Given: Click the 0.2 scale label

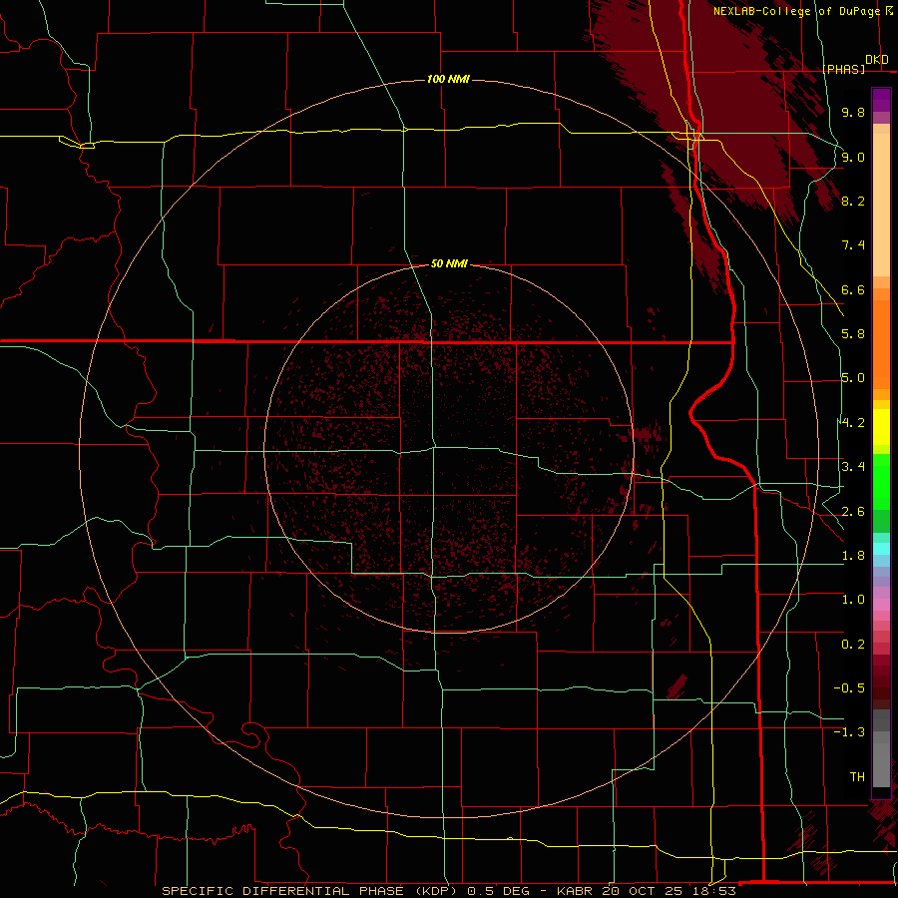Looking at the screenshot, I should pyautogui.click(x=853, y=645).
